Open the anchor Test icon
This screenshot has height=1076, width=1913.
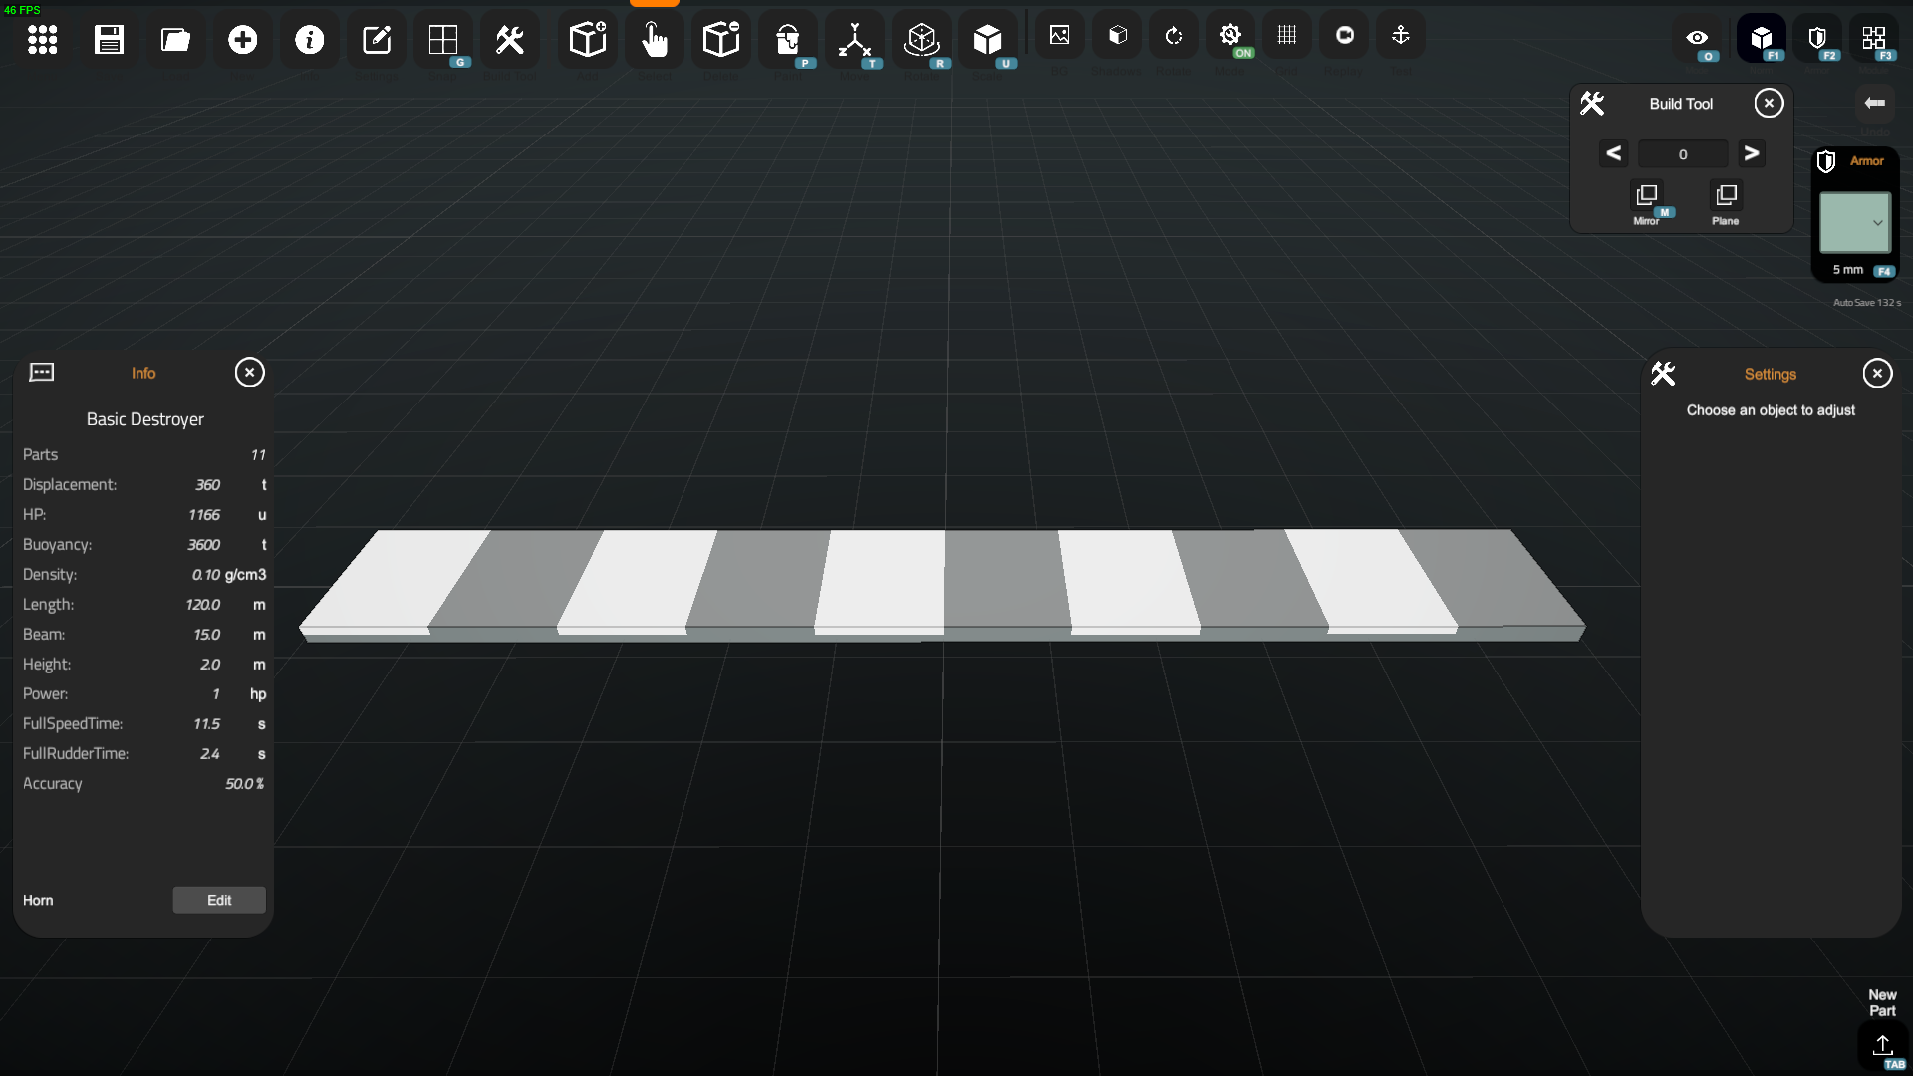pyautogui.click(x=1400, y=36)
